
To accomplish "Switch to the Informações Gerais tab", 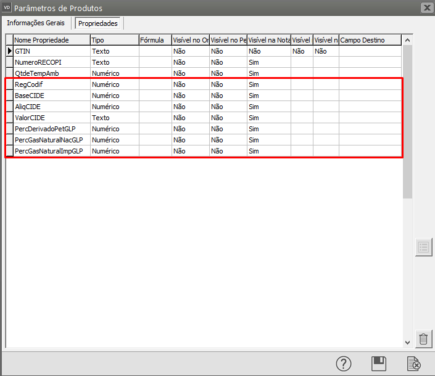I will pyautogui.click(x=36, y=23).
